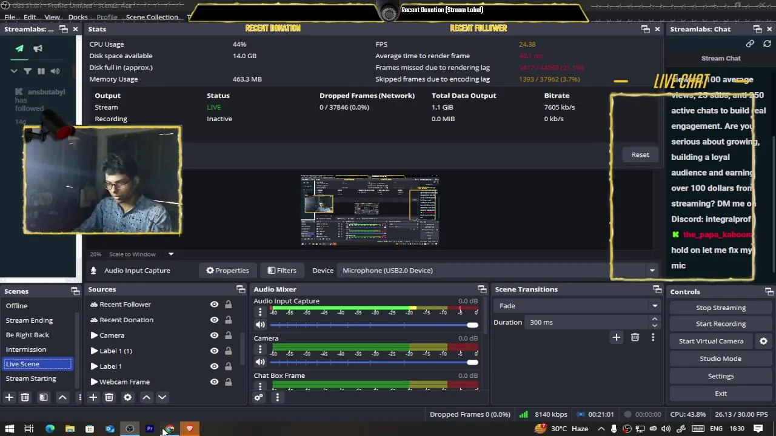776x436 pixels.
Task: Open Settings from the Controls dock
Action: (x=721, y=376)
